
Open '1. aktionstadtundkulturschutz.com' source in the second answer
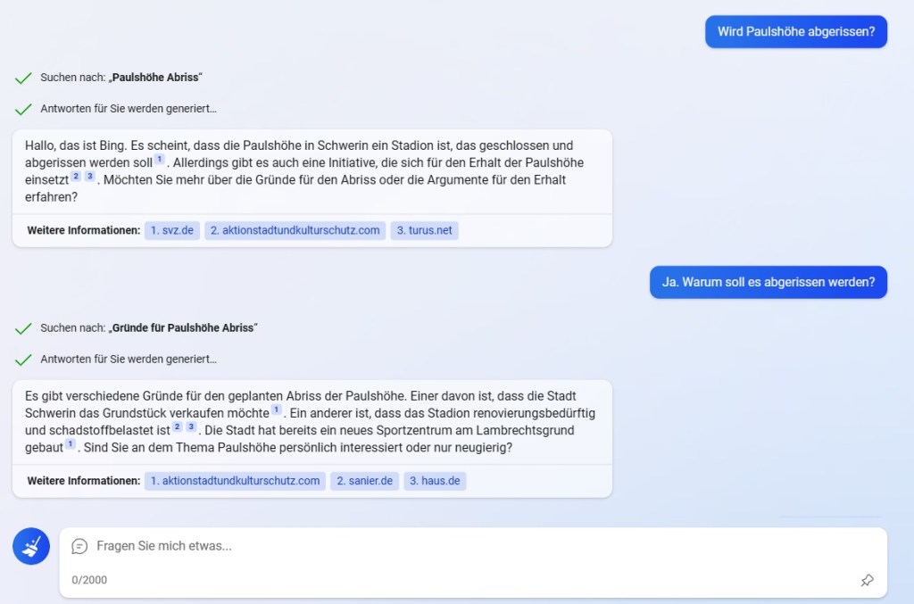click(235, 481)
